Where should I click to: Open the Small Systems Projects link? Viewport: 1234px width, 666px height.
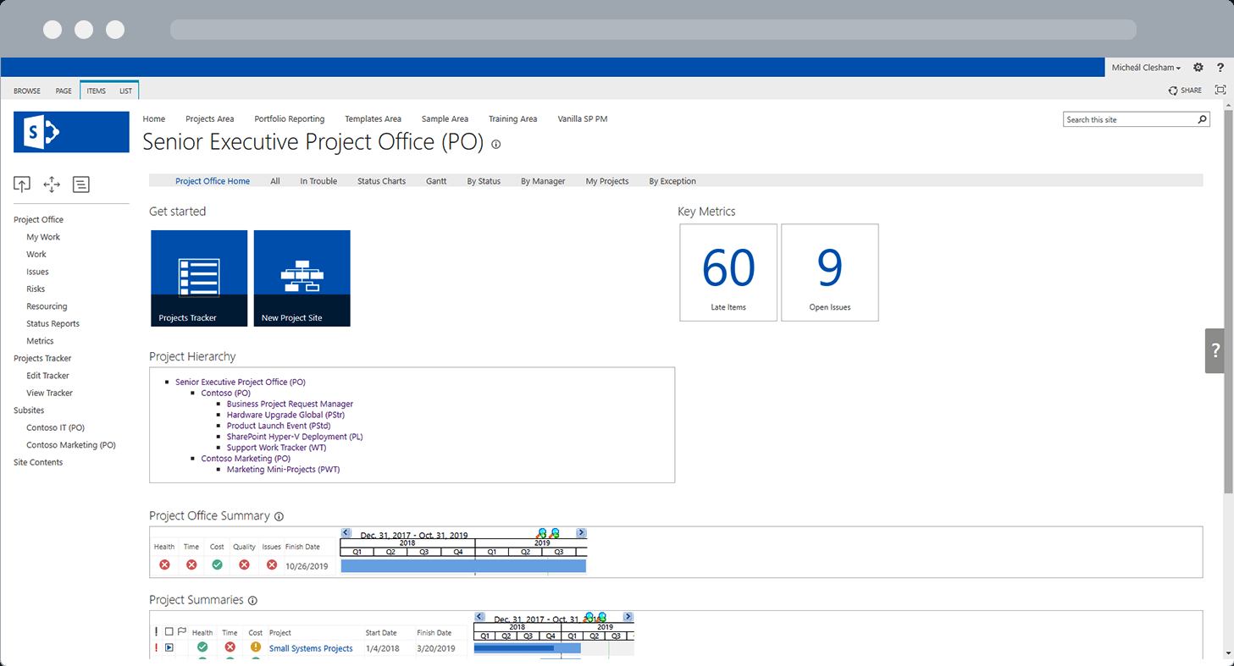point(310,647)
